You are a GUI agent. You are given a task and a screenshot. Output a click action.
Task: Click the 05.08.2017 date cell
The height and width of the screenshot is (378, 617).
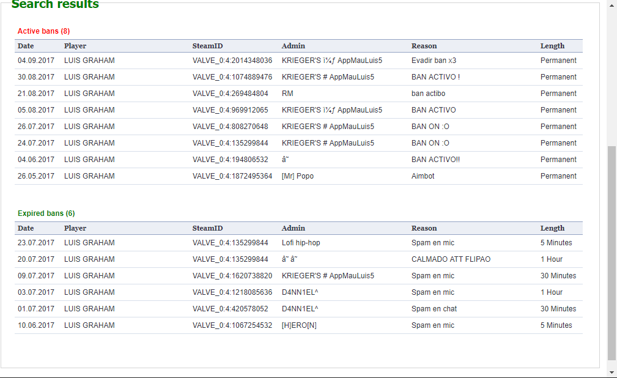coord(36,110)
